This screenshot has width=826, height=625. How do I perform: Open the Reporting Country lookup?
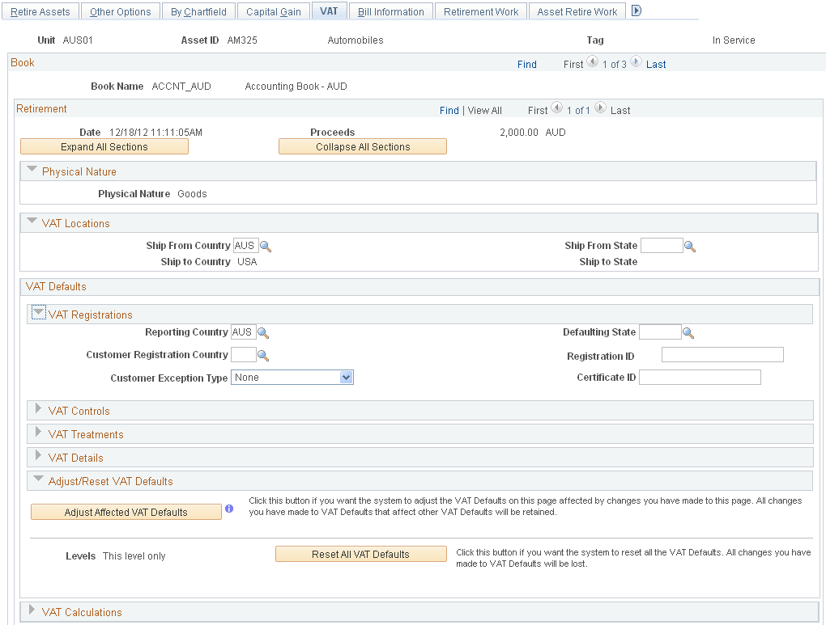click(x=263, y=332)
